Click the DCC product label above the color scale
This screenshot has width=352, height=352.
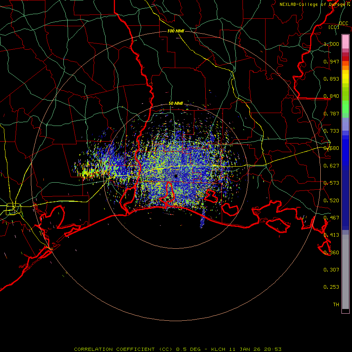[343, 23]
